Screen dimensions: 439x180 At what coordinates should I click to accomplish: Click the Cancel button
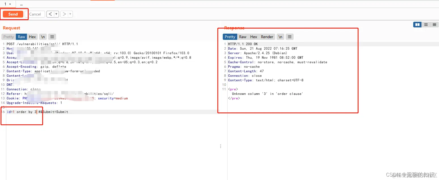(x=35, y=14)
